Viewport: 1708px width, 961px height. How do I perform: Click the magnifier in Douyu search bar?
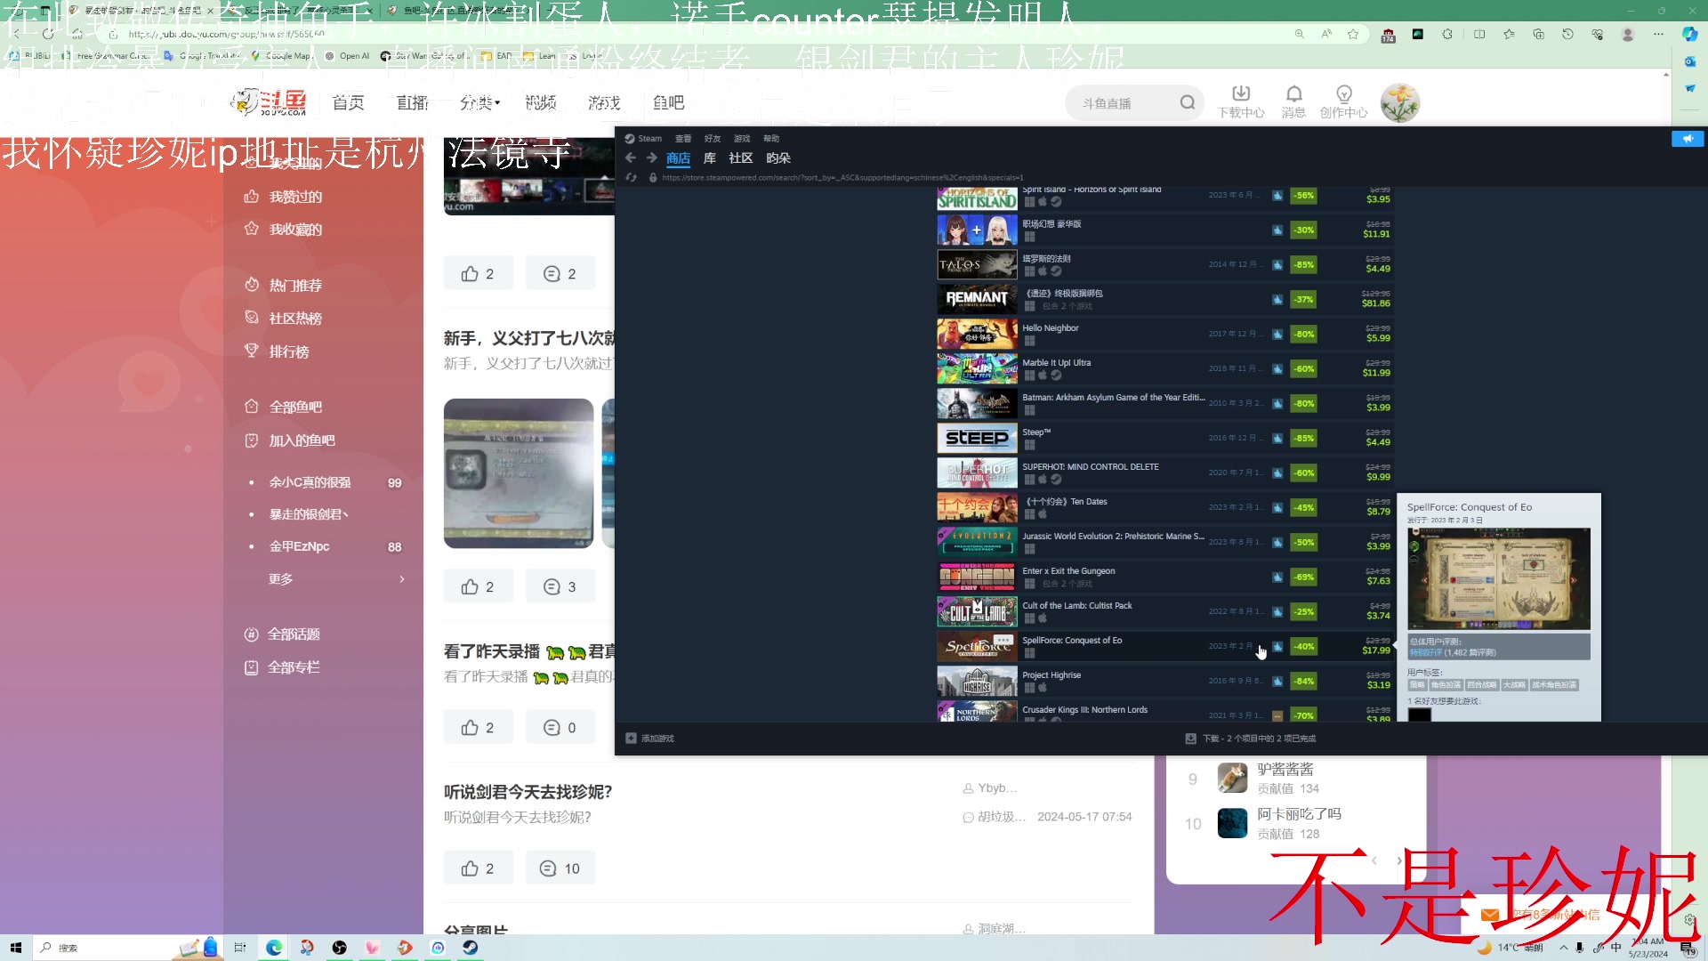[x=1187, y=101]
